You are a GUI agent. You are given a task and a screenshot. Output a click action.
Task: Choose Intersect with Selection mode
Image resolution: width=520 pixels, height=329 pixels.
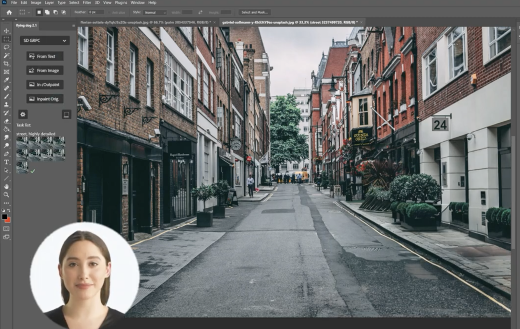click(x=64, y=12)
